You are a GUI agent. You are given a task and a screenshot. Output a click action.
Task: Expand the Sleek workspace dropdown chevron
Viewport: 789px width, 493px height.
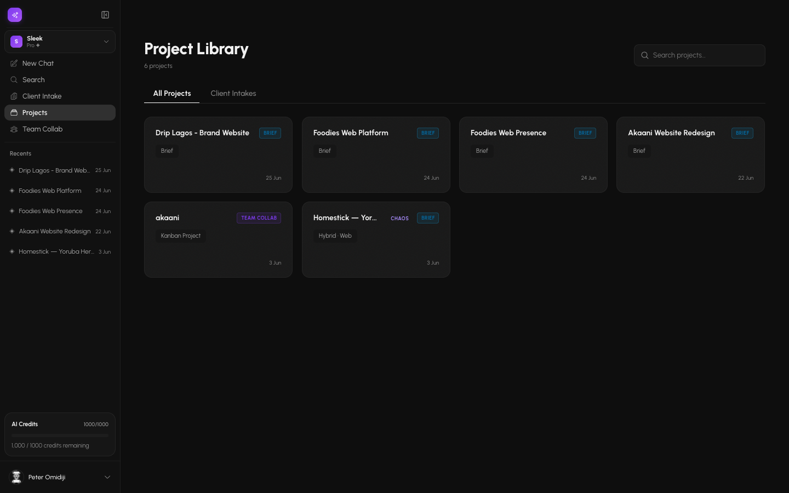[x=106, y=42]
